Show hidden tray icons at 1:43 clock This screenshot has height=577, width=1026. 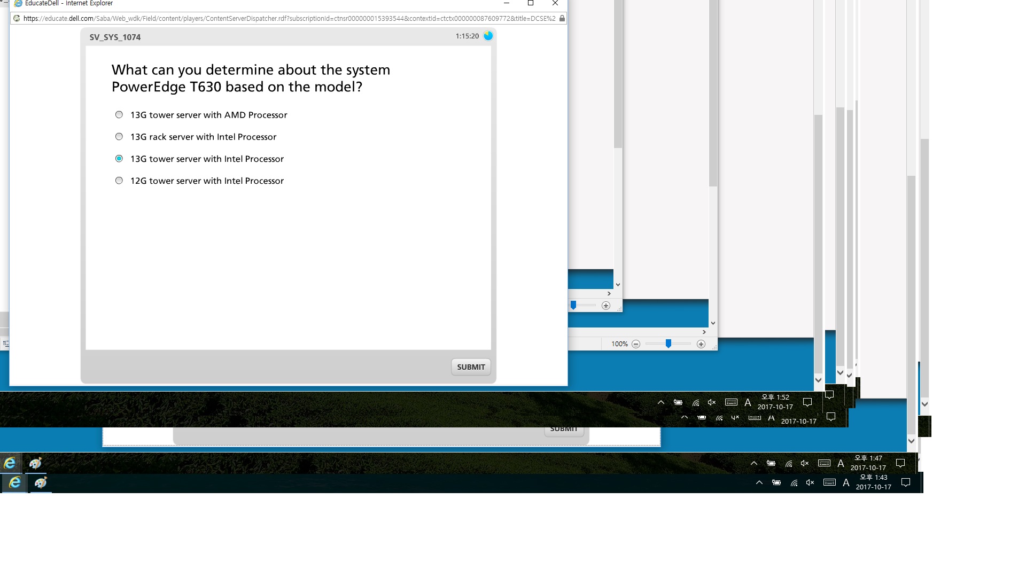(x=759, y=482)
